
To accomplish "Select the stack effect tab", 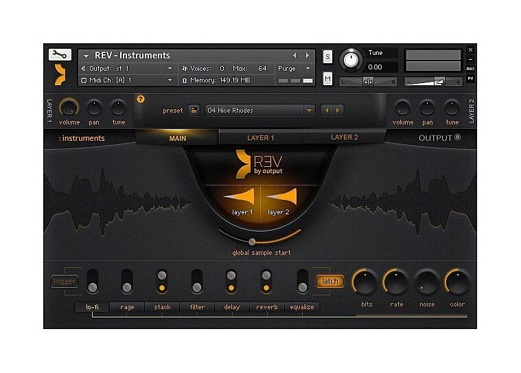I will click(x=162, y=307).
